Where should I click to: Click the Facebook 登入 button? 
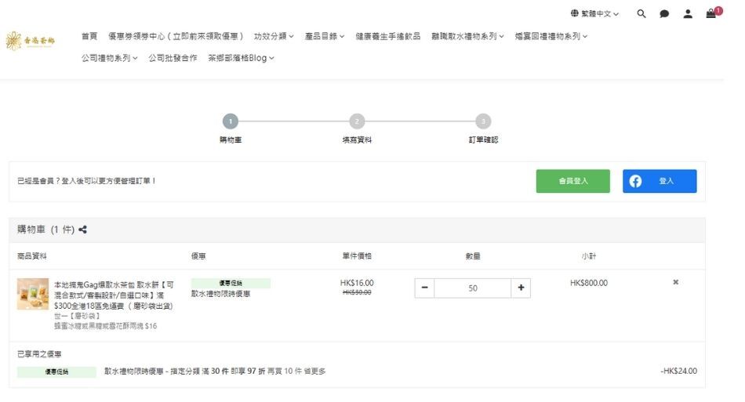point(659,181)
